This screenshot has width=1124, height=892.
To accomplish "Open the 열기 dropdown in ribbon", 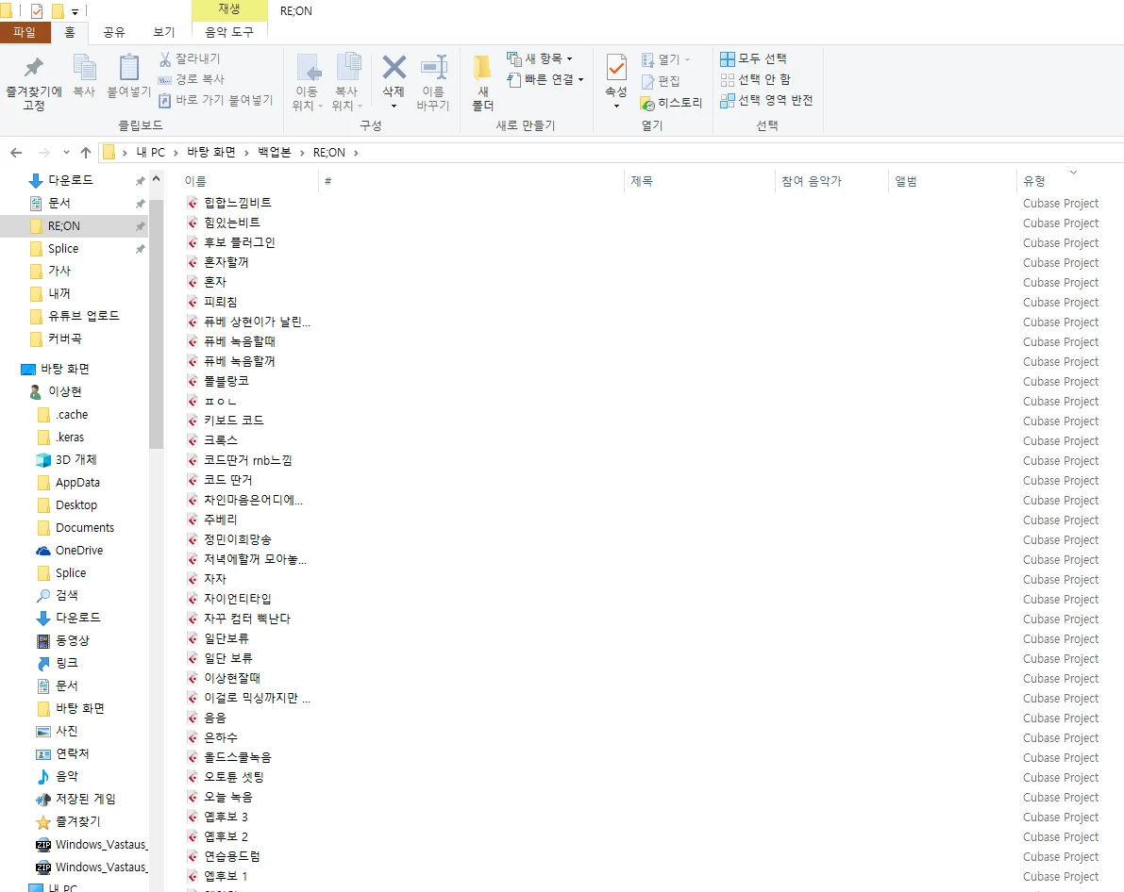I will 687,59.
